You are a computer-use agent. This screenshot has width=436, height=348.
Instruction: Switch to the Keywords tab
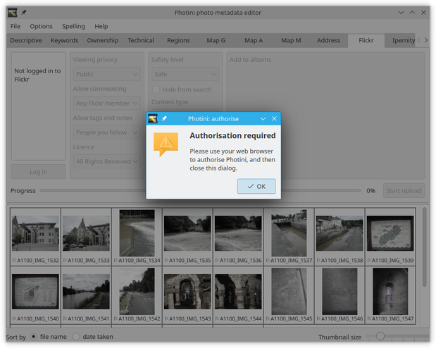tap(64, 40)
